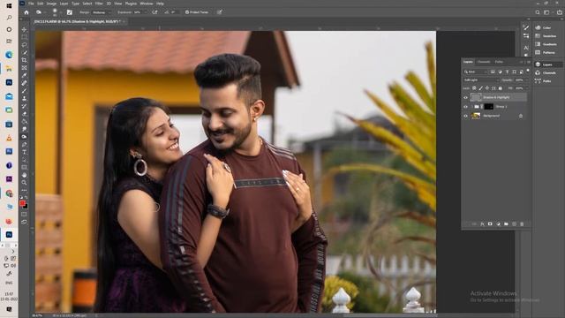Select the Frame tool
Image resolution: width=565 pixels, height=318 pixels.
(25, 68)
